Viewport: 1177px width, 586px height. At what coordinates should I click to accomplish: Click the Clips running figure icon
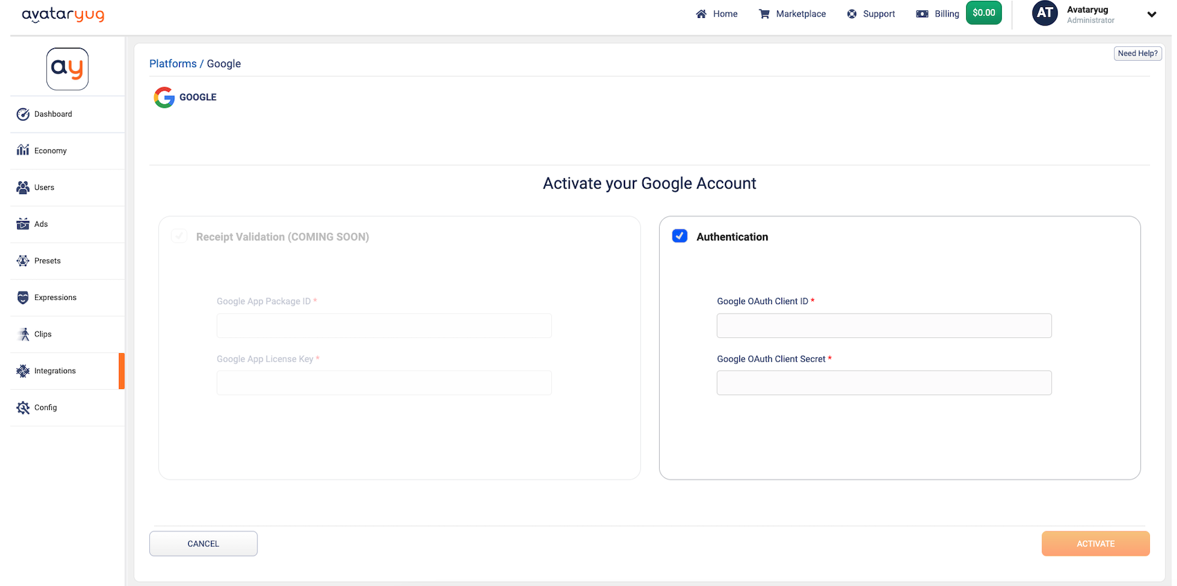tap(23, 334)
